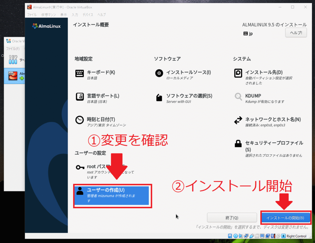Viewport: 315px width, 243px height.
Task: Click 'ローカルメディア' text
Action: pyautogui.click(x=180, y=78)
